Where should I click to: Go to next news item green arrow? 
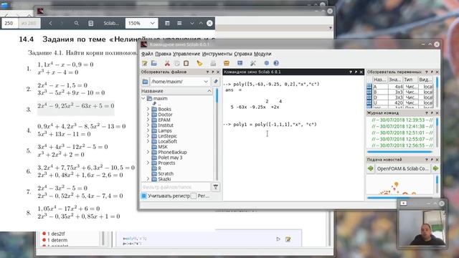point(435,168)
